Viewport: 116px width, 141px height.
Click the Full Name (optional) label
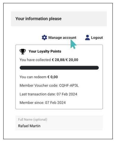pos(33,120)
